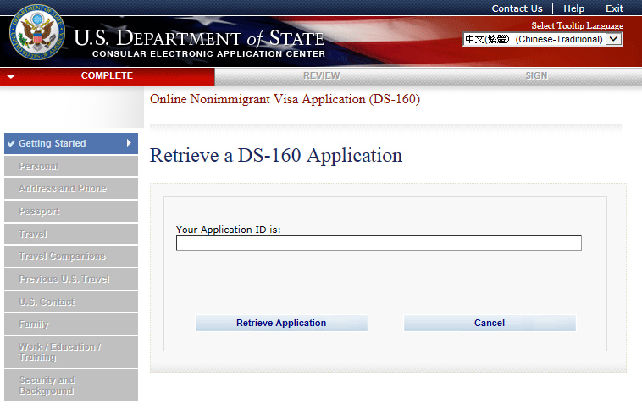Open the Personal sidebar section
642x415 pixels.
(71, 166)
